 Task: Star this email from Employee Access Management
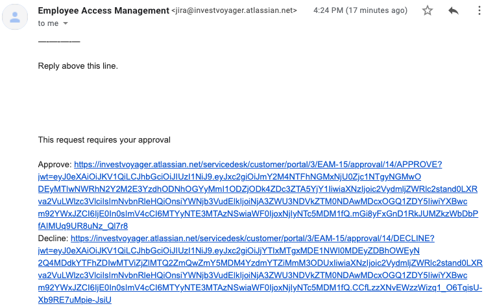coord(428,10)
